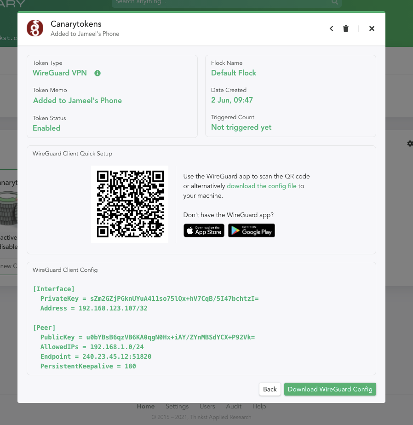Click the Endpoint 240.23.45.12:51820 line
The height and width of the screenshot is (425, 413).
point(96,357)
